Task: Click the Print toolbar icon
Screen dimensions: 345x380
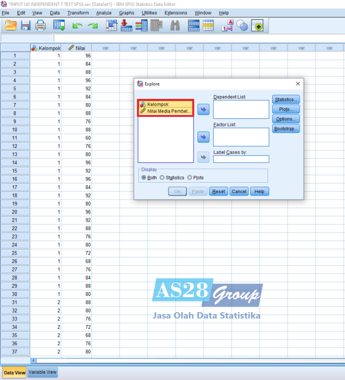Action: (x=40, y=26)
